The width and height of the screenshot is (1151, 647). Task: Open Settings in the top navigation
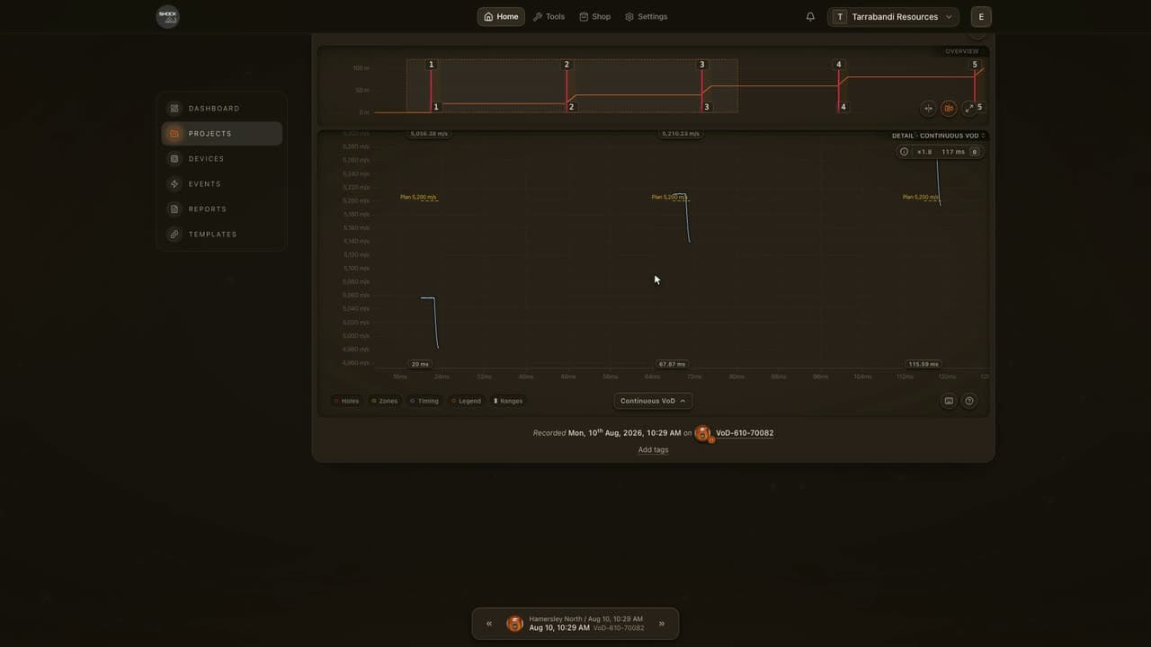(x=647, y=16)
